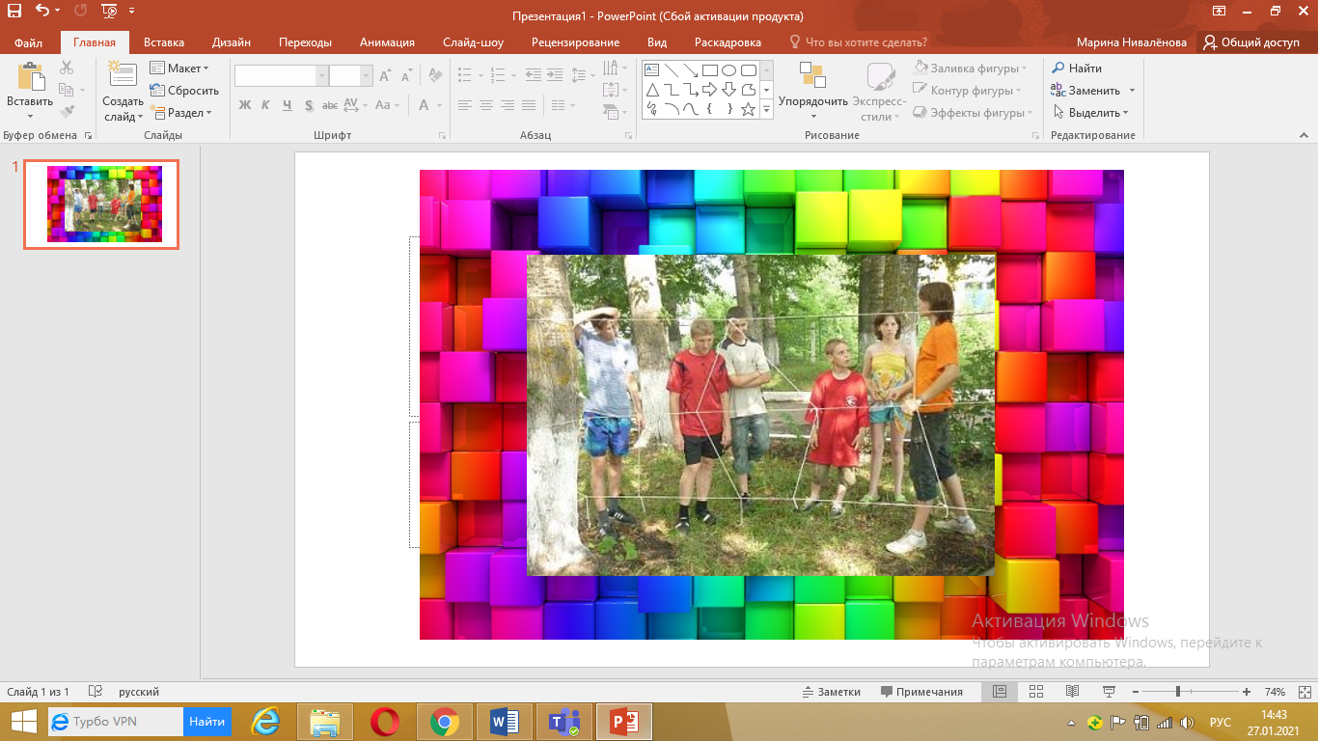1318x741 pixels.
Task: Click Найти to search the presentation
Action: pos(1077,69)
